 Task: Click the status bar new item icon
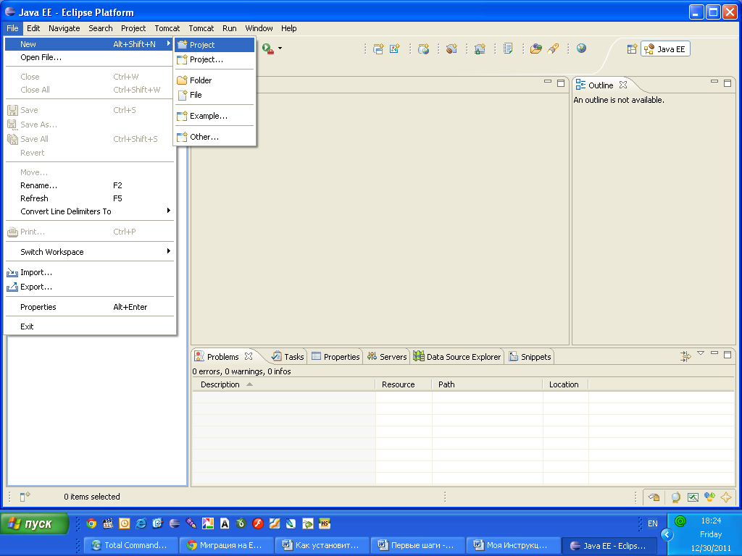pyautogui.click(x=25, y=497)
